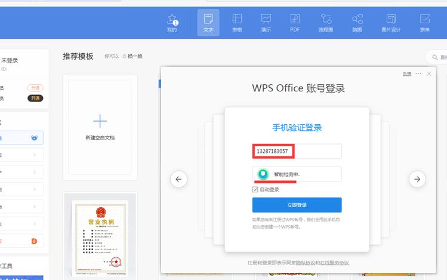
Task: Open the 图片设计 image design icon
Action: click(391, 23)
